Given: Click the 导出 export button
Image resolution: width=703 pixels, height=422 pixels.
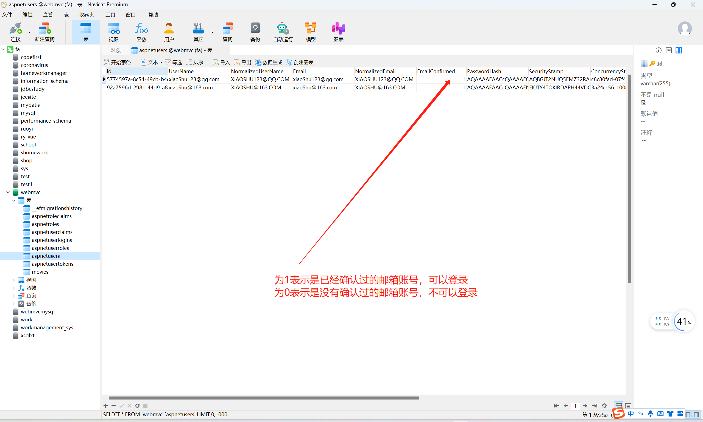Looking at the screenshot, I should pos(242,62).
